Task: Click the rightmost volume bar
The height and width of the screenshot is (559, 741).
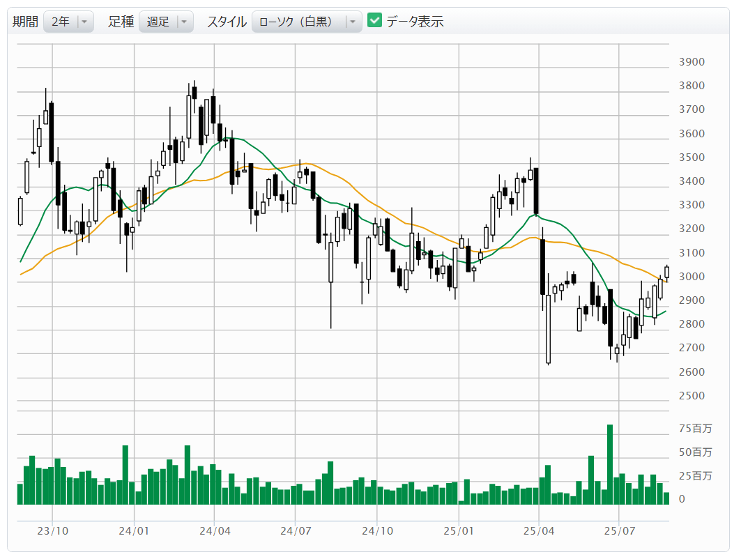Action: (x=666, y=498)
